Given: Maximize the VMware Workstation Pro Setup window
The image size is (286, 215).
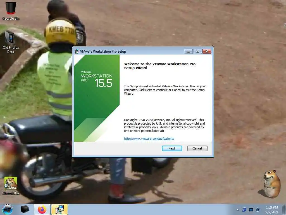Looking at the screenshot, I should click(197, 52).
